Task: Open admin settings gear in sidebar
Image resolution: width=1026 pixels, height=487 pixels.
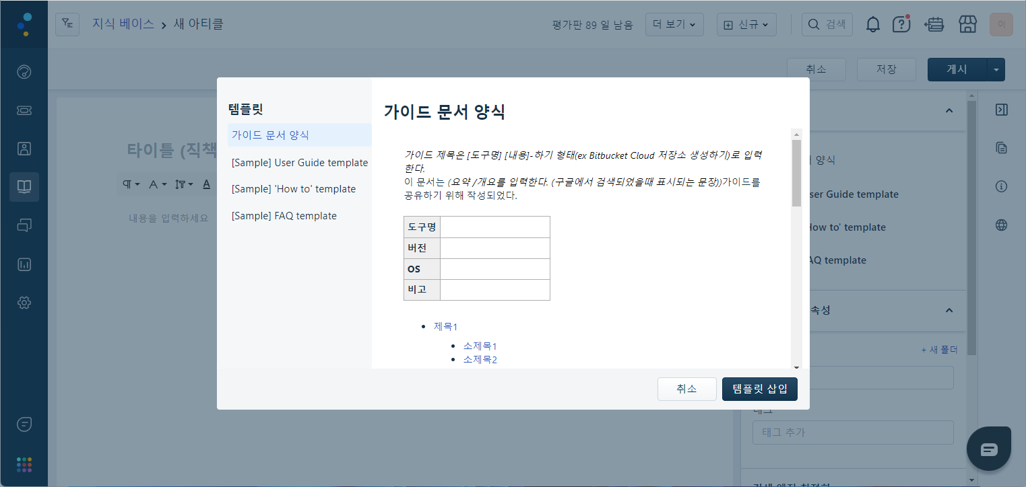Action: tap(24, 303)
